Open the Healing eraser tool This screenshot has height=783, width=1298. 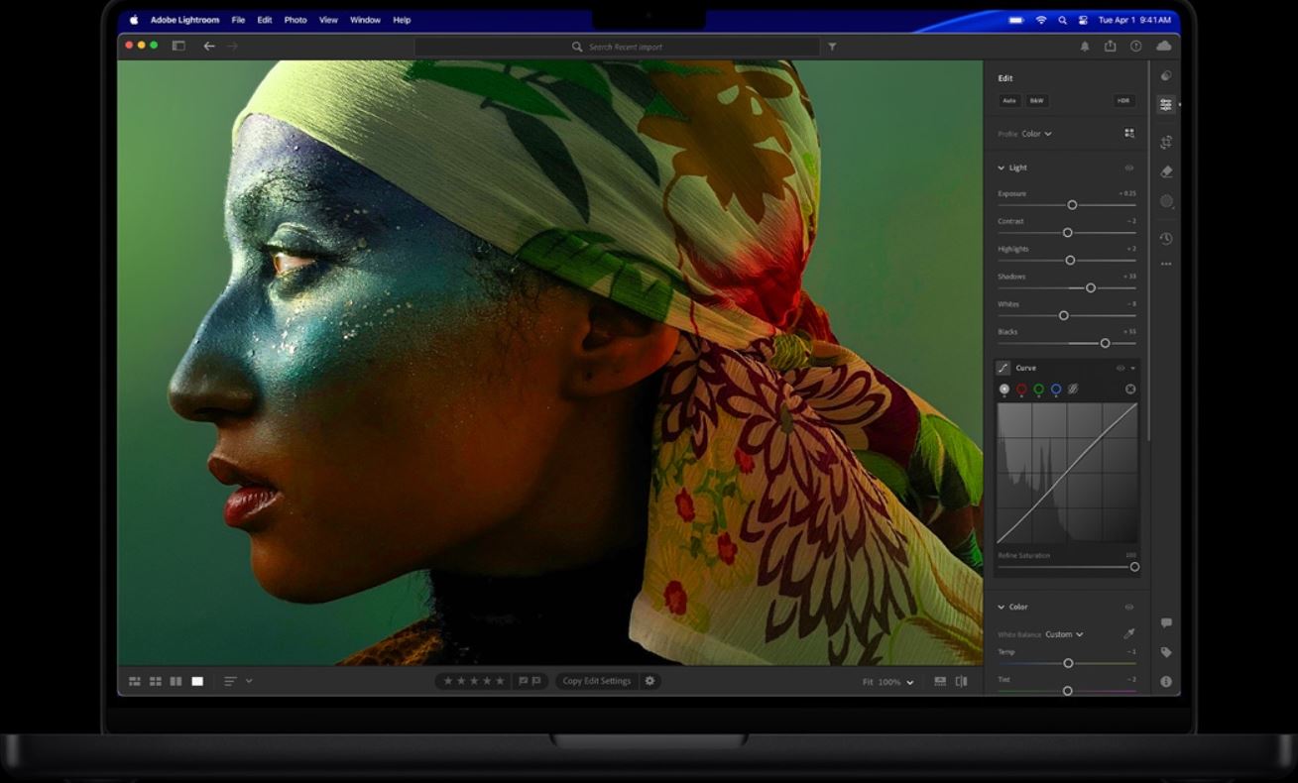[1166, 171]
